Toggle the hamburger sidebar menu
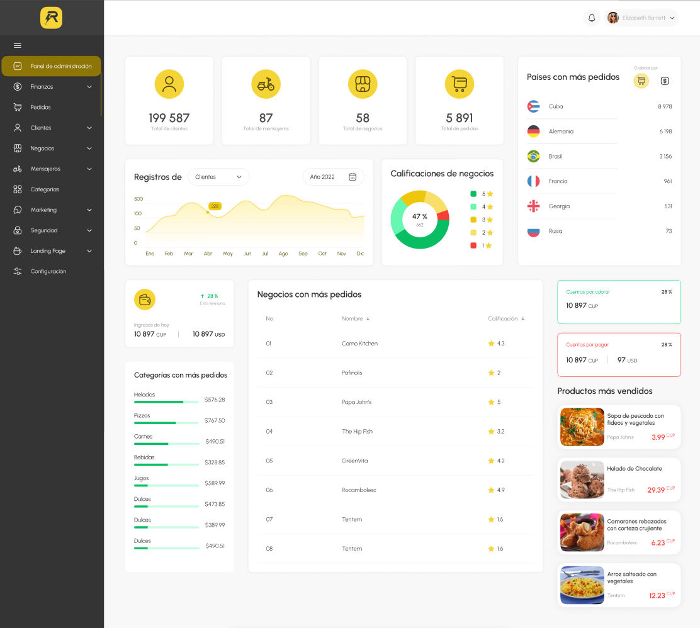This screenshot has height=628, width=700. (x=18, y=45)
